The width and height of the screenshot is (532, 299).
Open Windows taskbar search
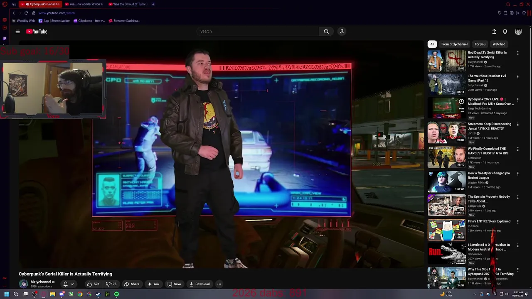(16, 294)
